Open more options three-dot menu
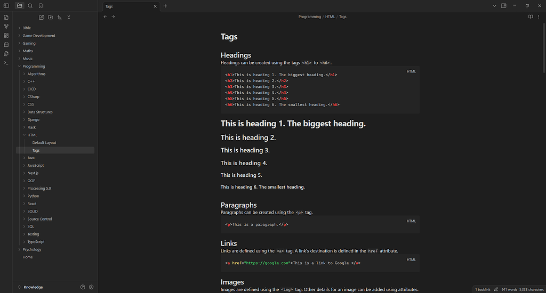 [539, 17]
